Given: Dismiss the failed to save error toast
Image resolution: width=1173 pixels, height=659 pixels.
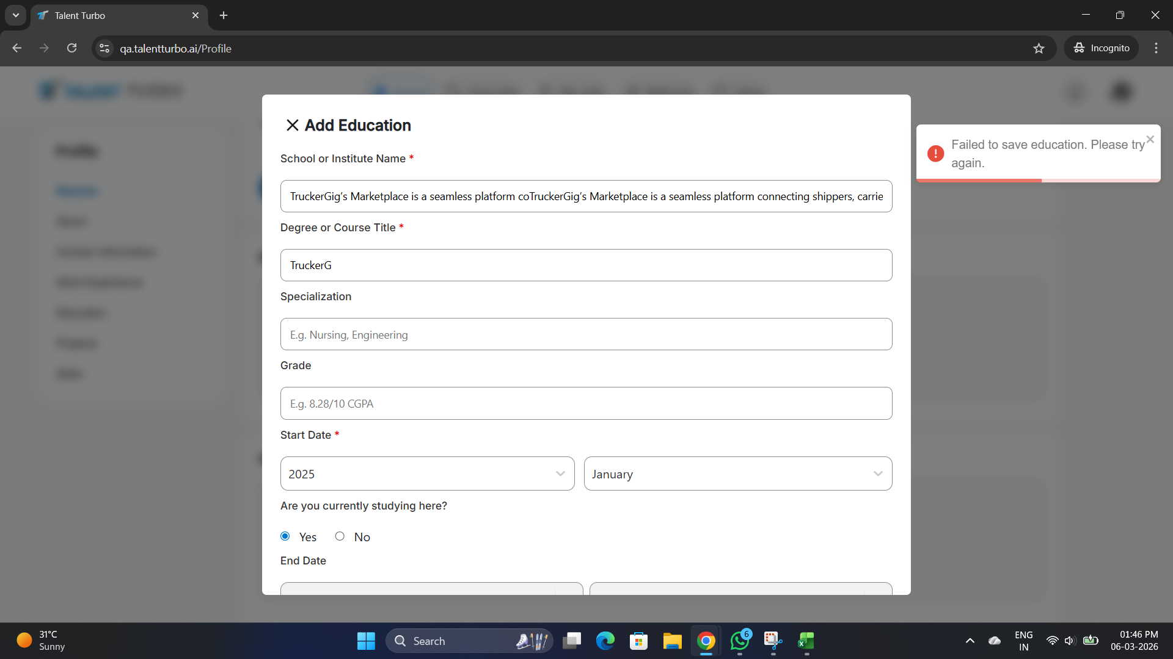Looking at the screenshot, I should tap(1150, 139).
